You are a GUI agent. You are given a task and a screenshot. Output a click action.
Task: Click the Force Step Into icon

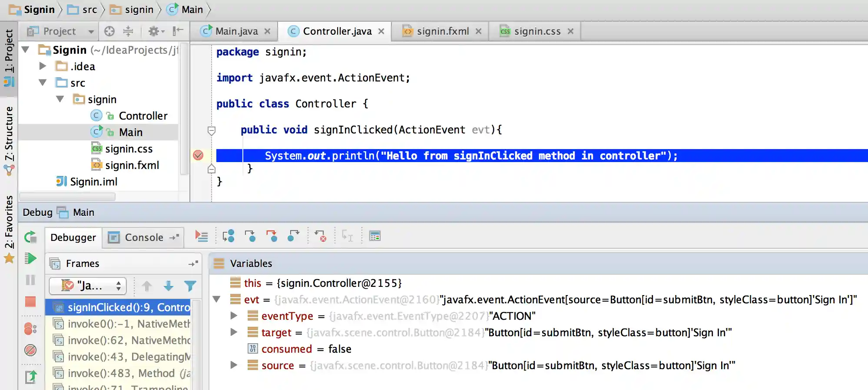(272, 236)
